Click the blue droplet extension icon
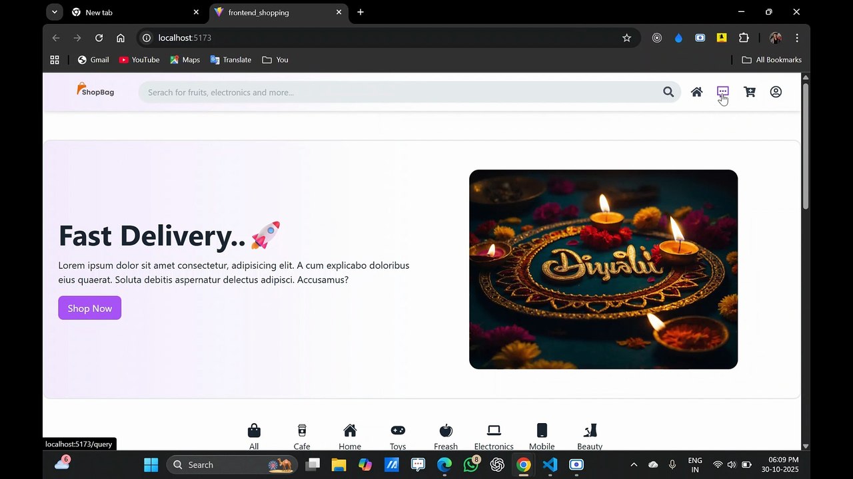The image size is (853, 479). tap(678, 38)
